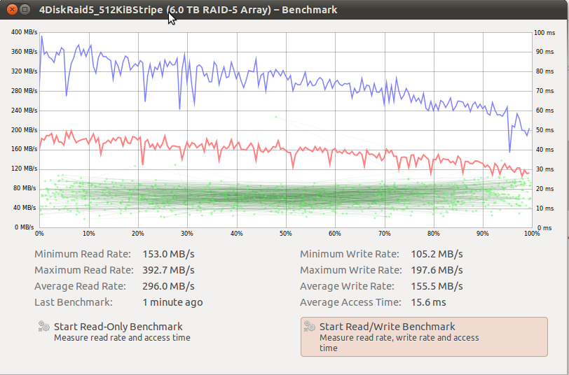Viewport: 569px width, 375px height.
Task: Select the Minimum Read Rate value 153.0 MB/s
Action: coord(168,254)
